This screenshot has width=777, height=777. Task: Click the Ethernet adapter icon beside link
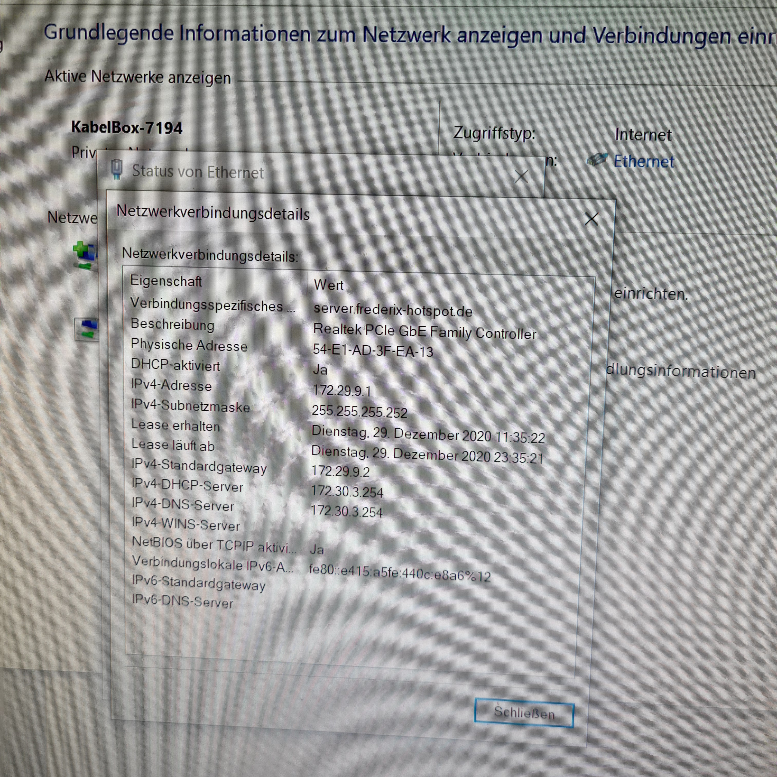[x=597, y=160]
